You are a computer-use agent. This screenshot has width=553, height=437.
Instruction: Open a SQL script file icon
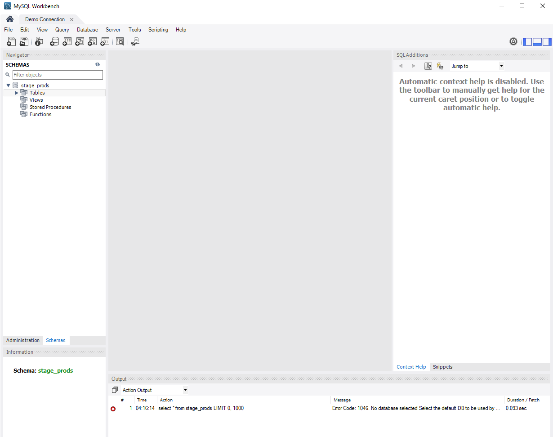point(24,41)
